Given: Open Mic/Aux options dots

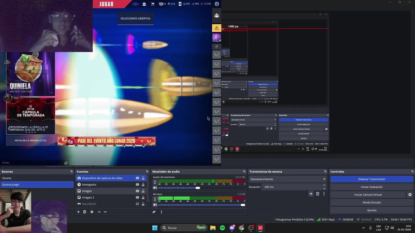Looking at the screenshot, I should tap(155, 200).
